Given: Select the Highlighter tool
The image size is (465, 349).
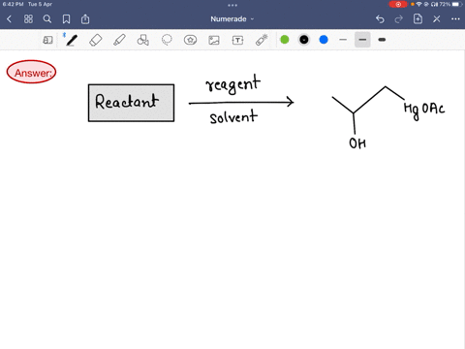Looking at the screenshot, I should pos(119,40).
